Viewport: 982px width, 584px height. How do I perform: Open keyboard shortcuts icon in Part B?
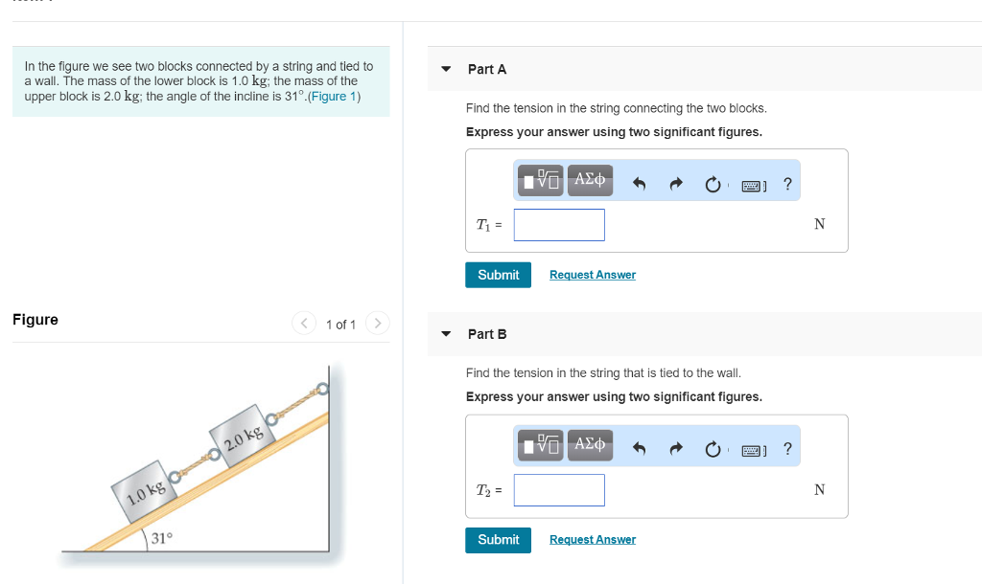click(x=752, y=447)
